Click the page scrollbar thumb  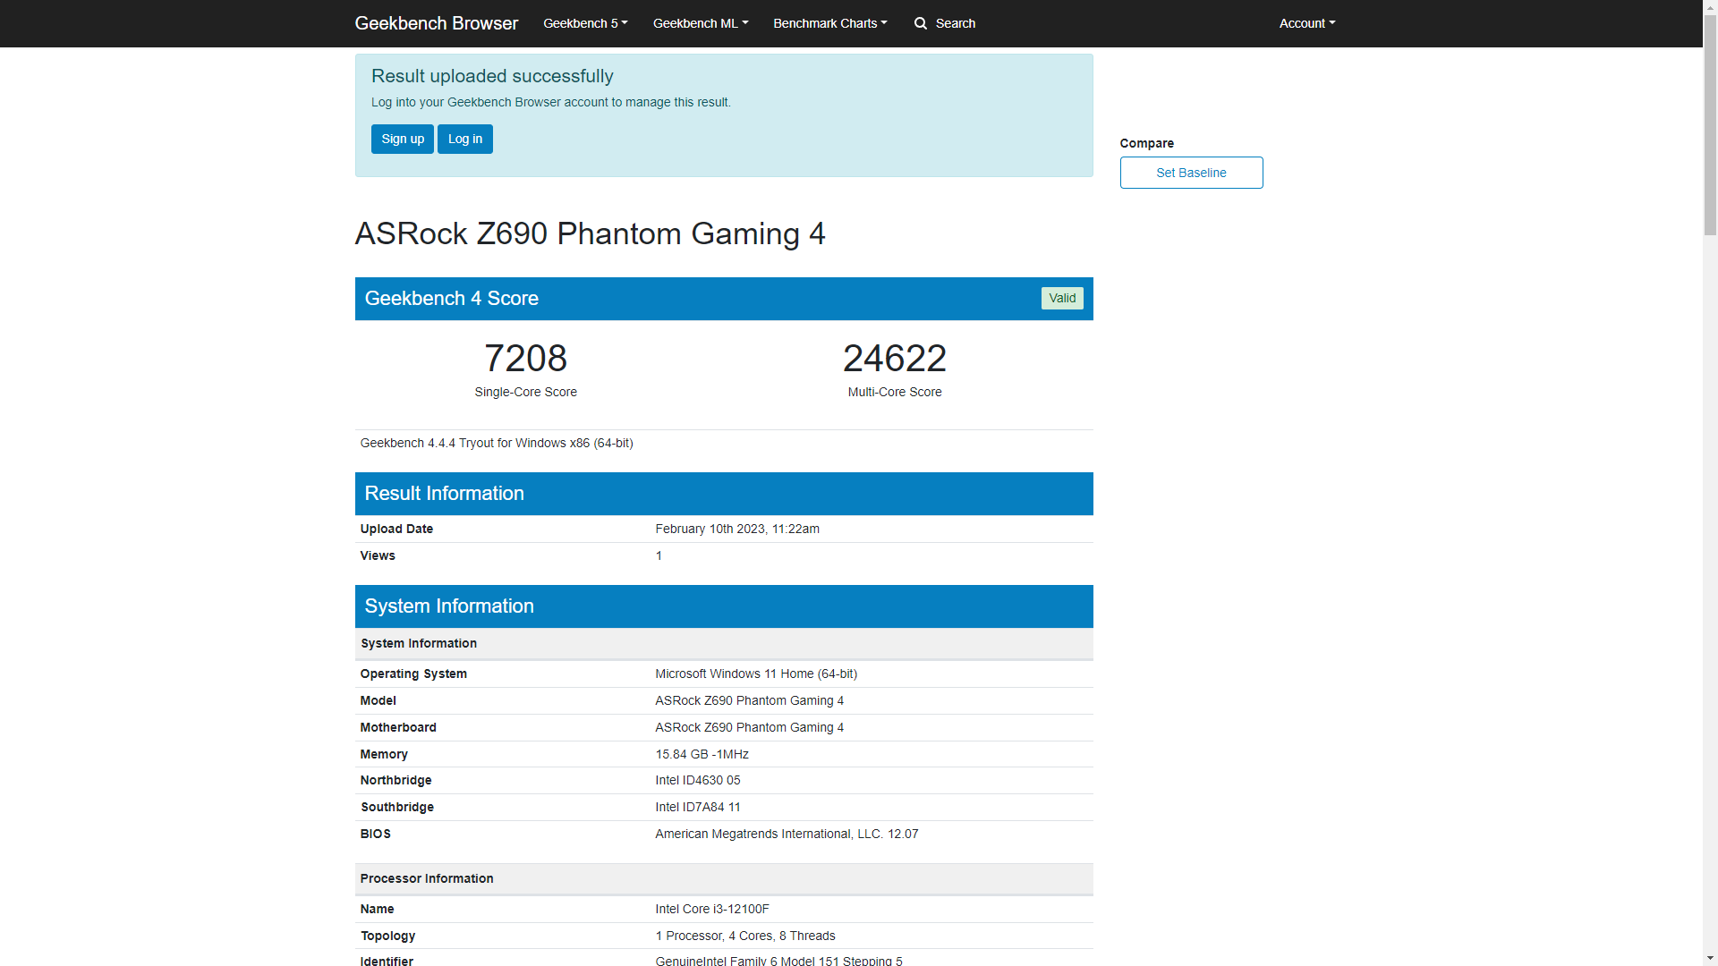(x=1710, y=125)
